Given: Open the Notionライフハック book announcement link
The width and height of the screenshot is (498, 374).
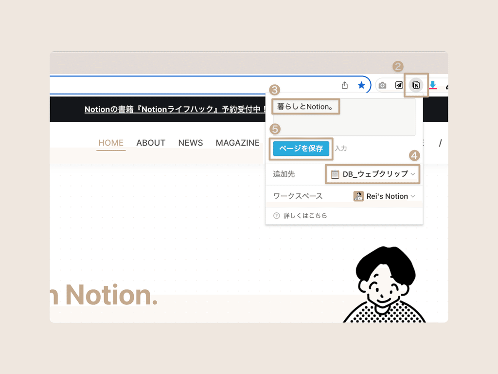Looking at the screenshot, I should click(x=175, y=109).
